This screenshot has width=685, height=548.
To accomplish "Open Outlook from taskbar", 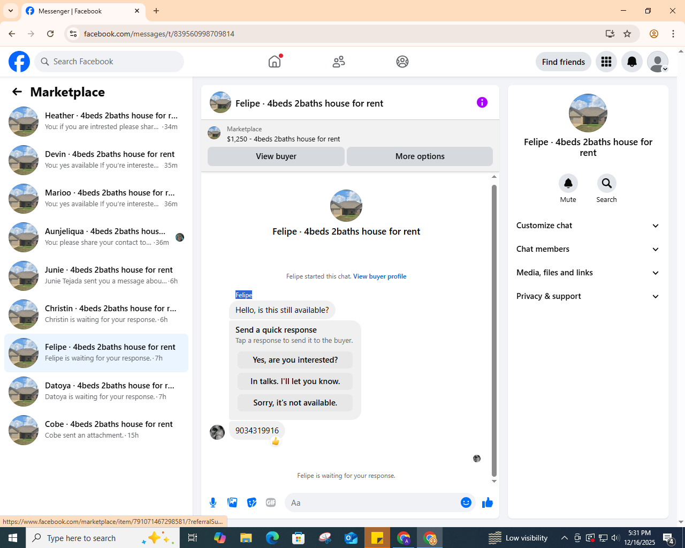I will [351, 538].
